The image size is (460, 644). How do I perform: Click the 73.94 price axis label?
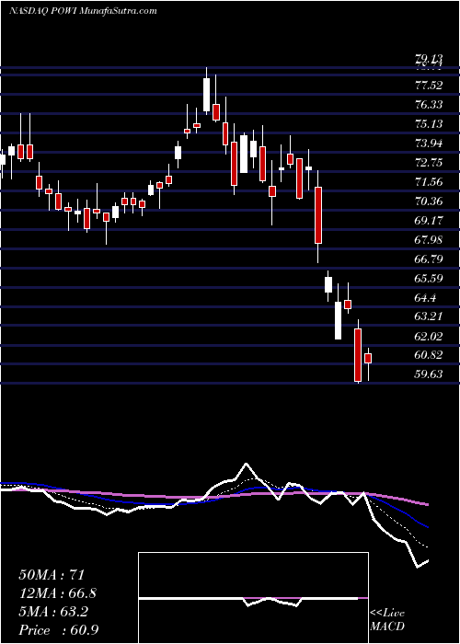pyautogui.click(x=429, y=144)
